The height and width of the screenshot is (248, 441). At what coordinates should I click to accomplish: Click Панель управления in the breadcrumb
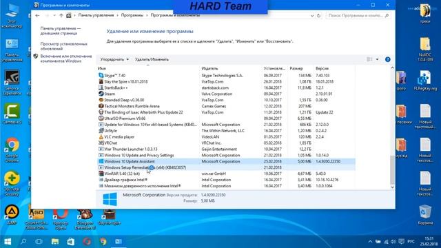(96, 15)
